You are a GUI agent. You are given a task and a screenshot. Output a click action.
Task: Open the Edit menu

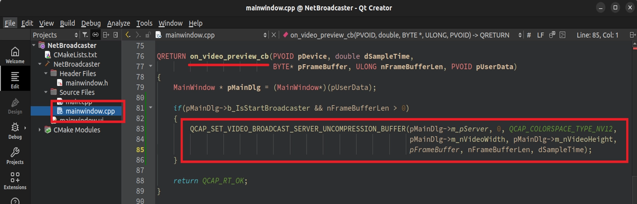pyautogui.click(x=27, y=23)
